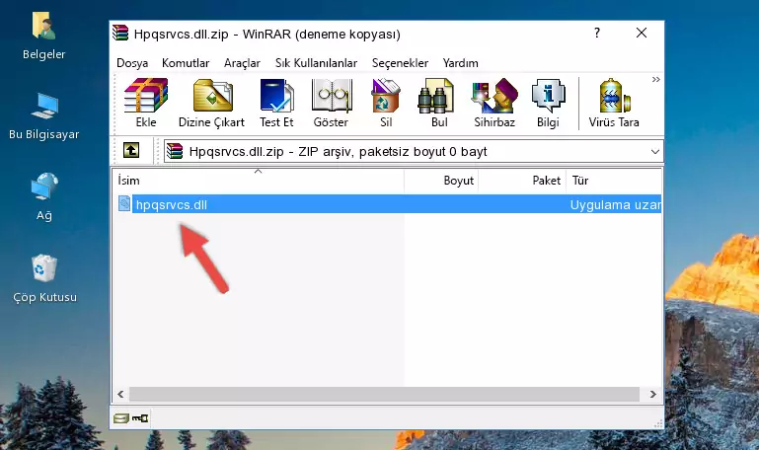Screen dimensions: 759x450
Task: Click the disk drive status icon
Action: pyautogui.click(x=121, y=418)
